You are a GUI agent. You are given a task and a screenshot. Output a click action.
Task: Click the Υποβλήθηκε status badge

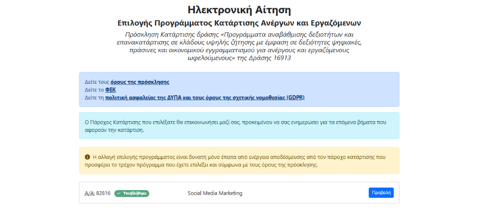pos(131,193)
